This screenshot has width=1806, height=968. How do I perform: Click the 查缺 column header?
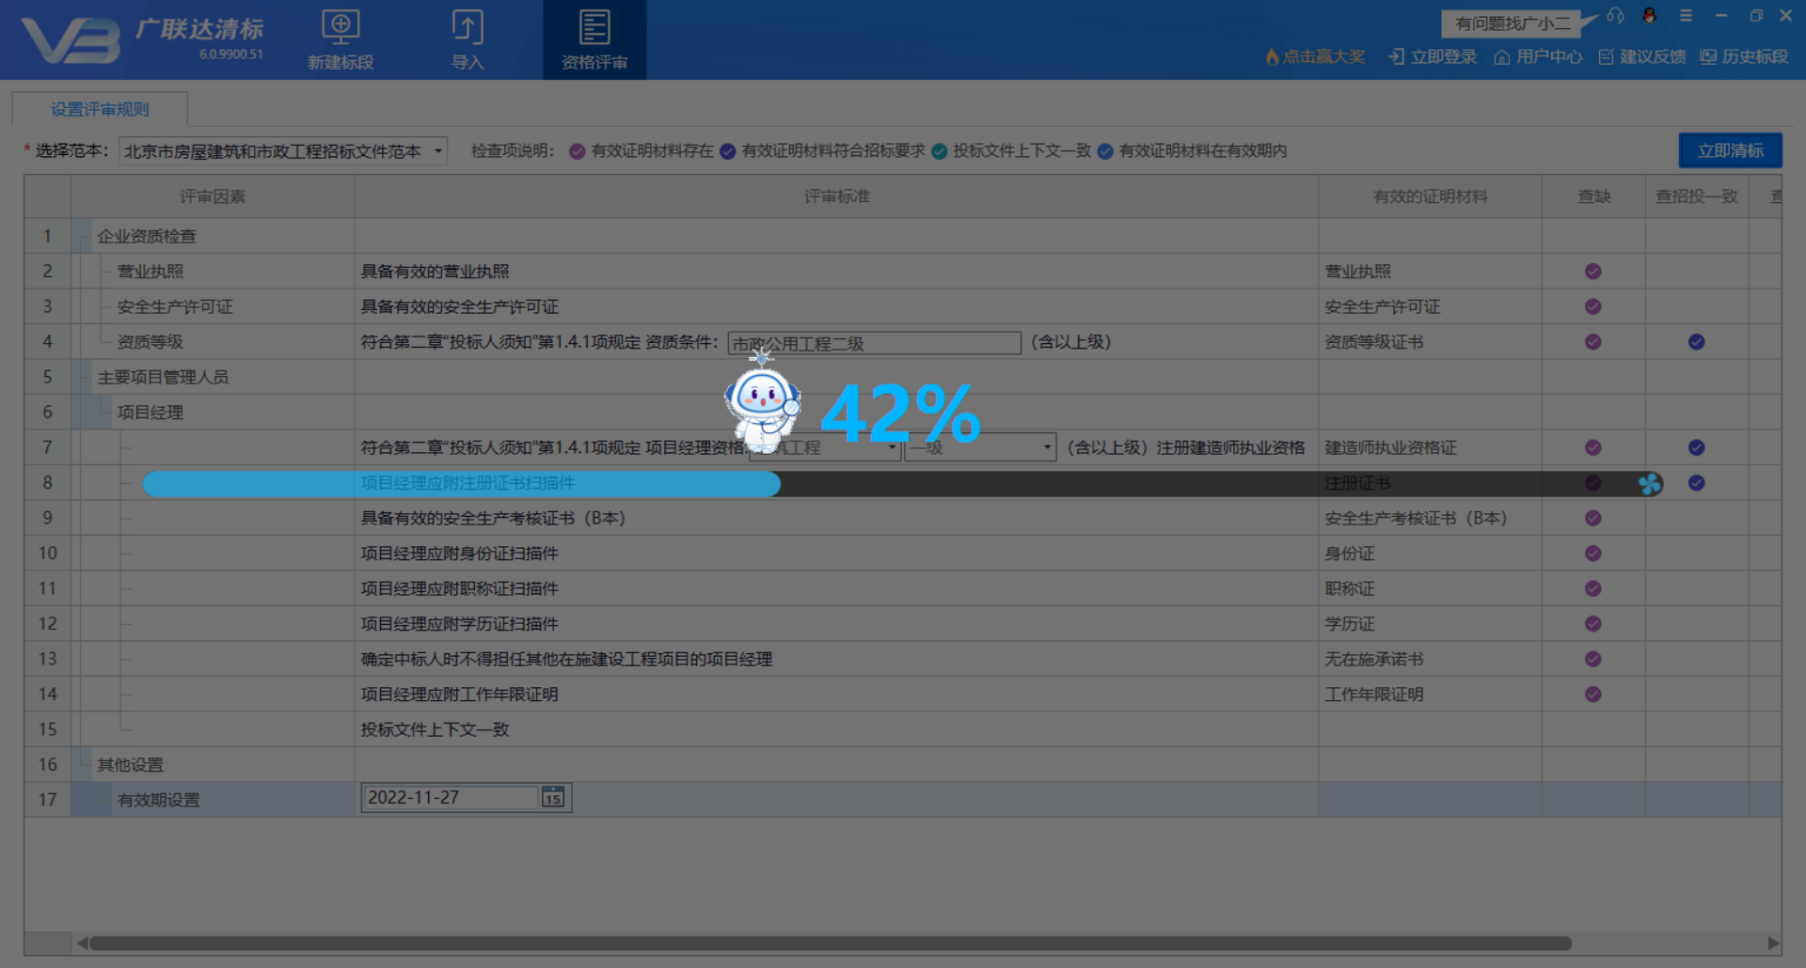pos(1593,196)
